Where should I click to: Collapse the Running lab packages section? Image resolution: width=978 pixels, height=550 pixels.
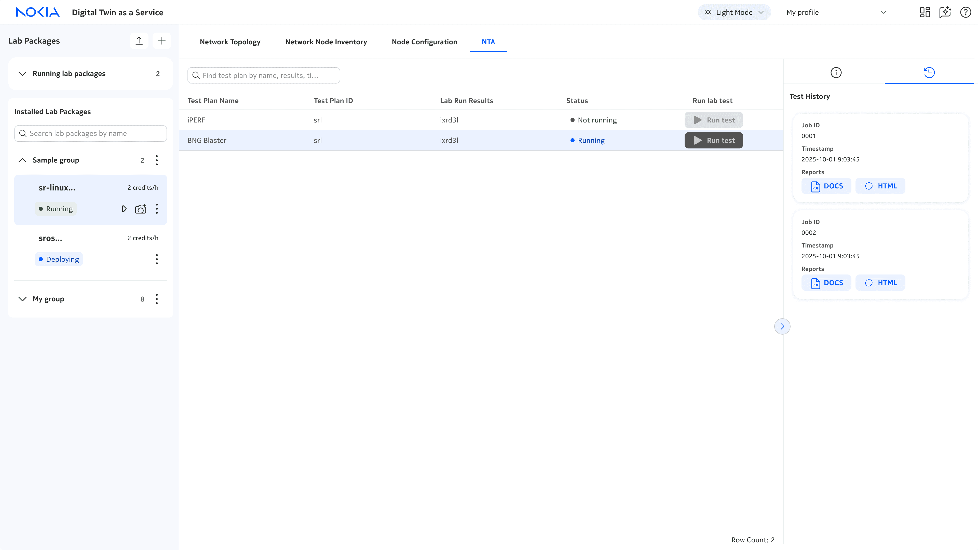pos(22,74)
